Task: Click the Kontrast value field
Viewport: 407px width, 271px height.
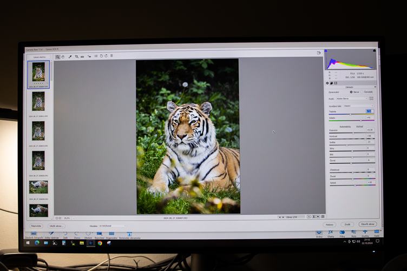Action: pos(370,136)
